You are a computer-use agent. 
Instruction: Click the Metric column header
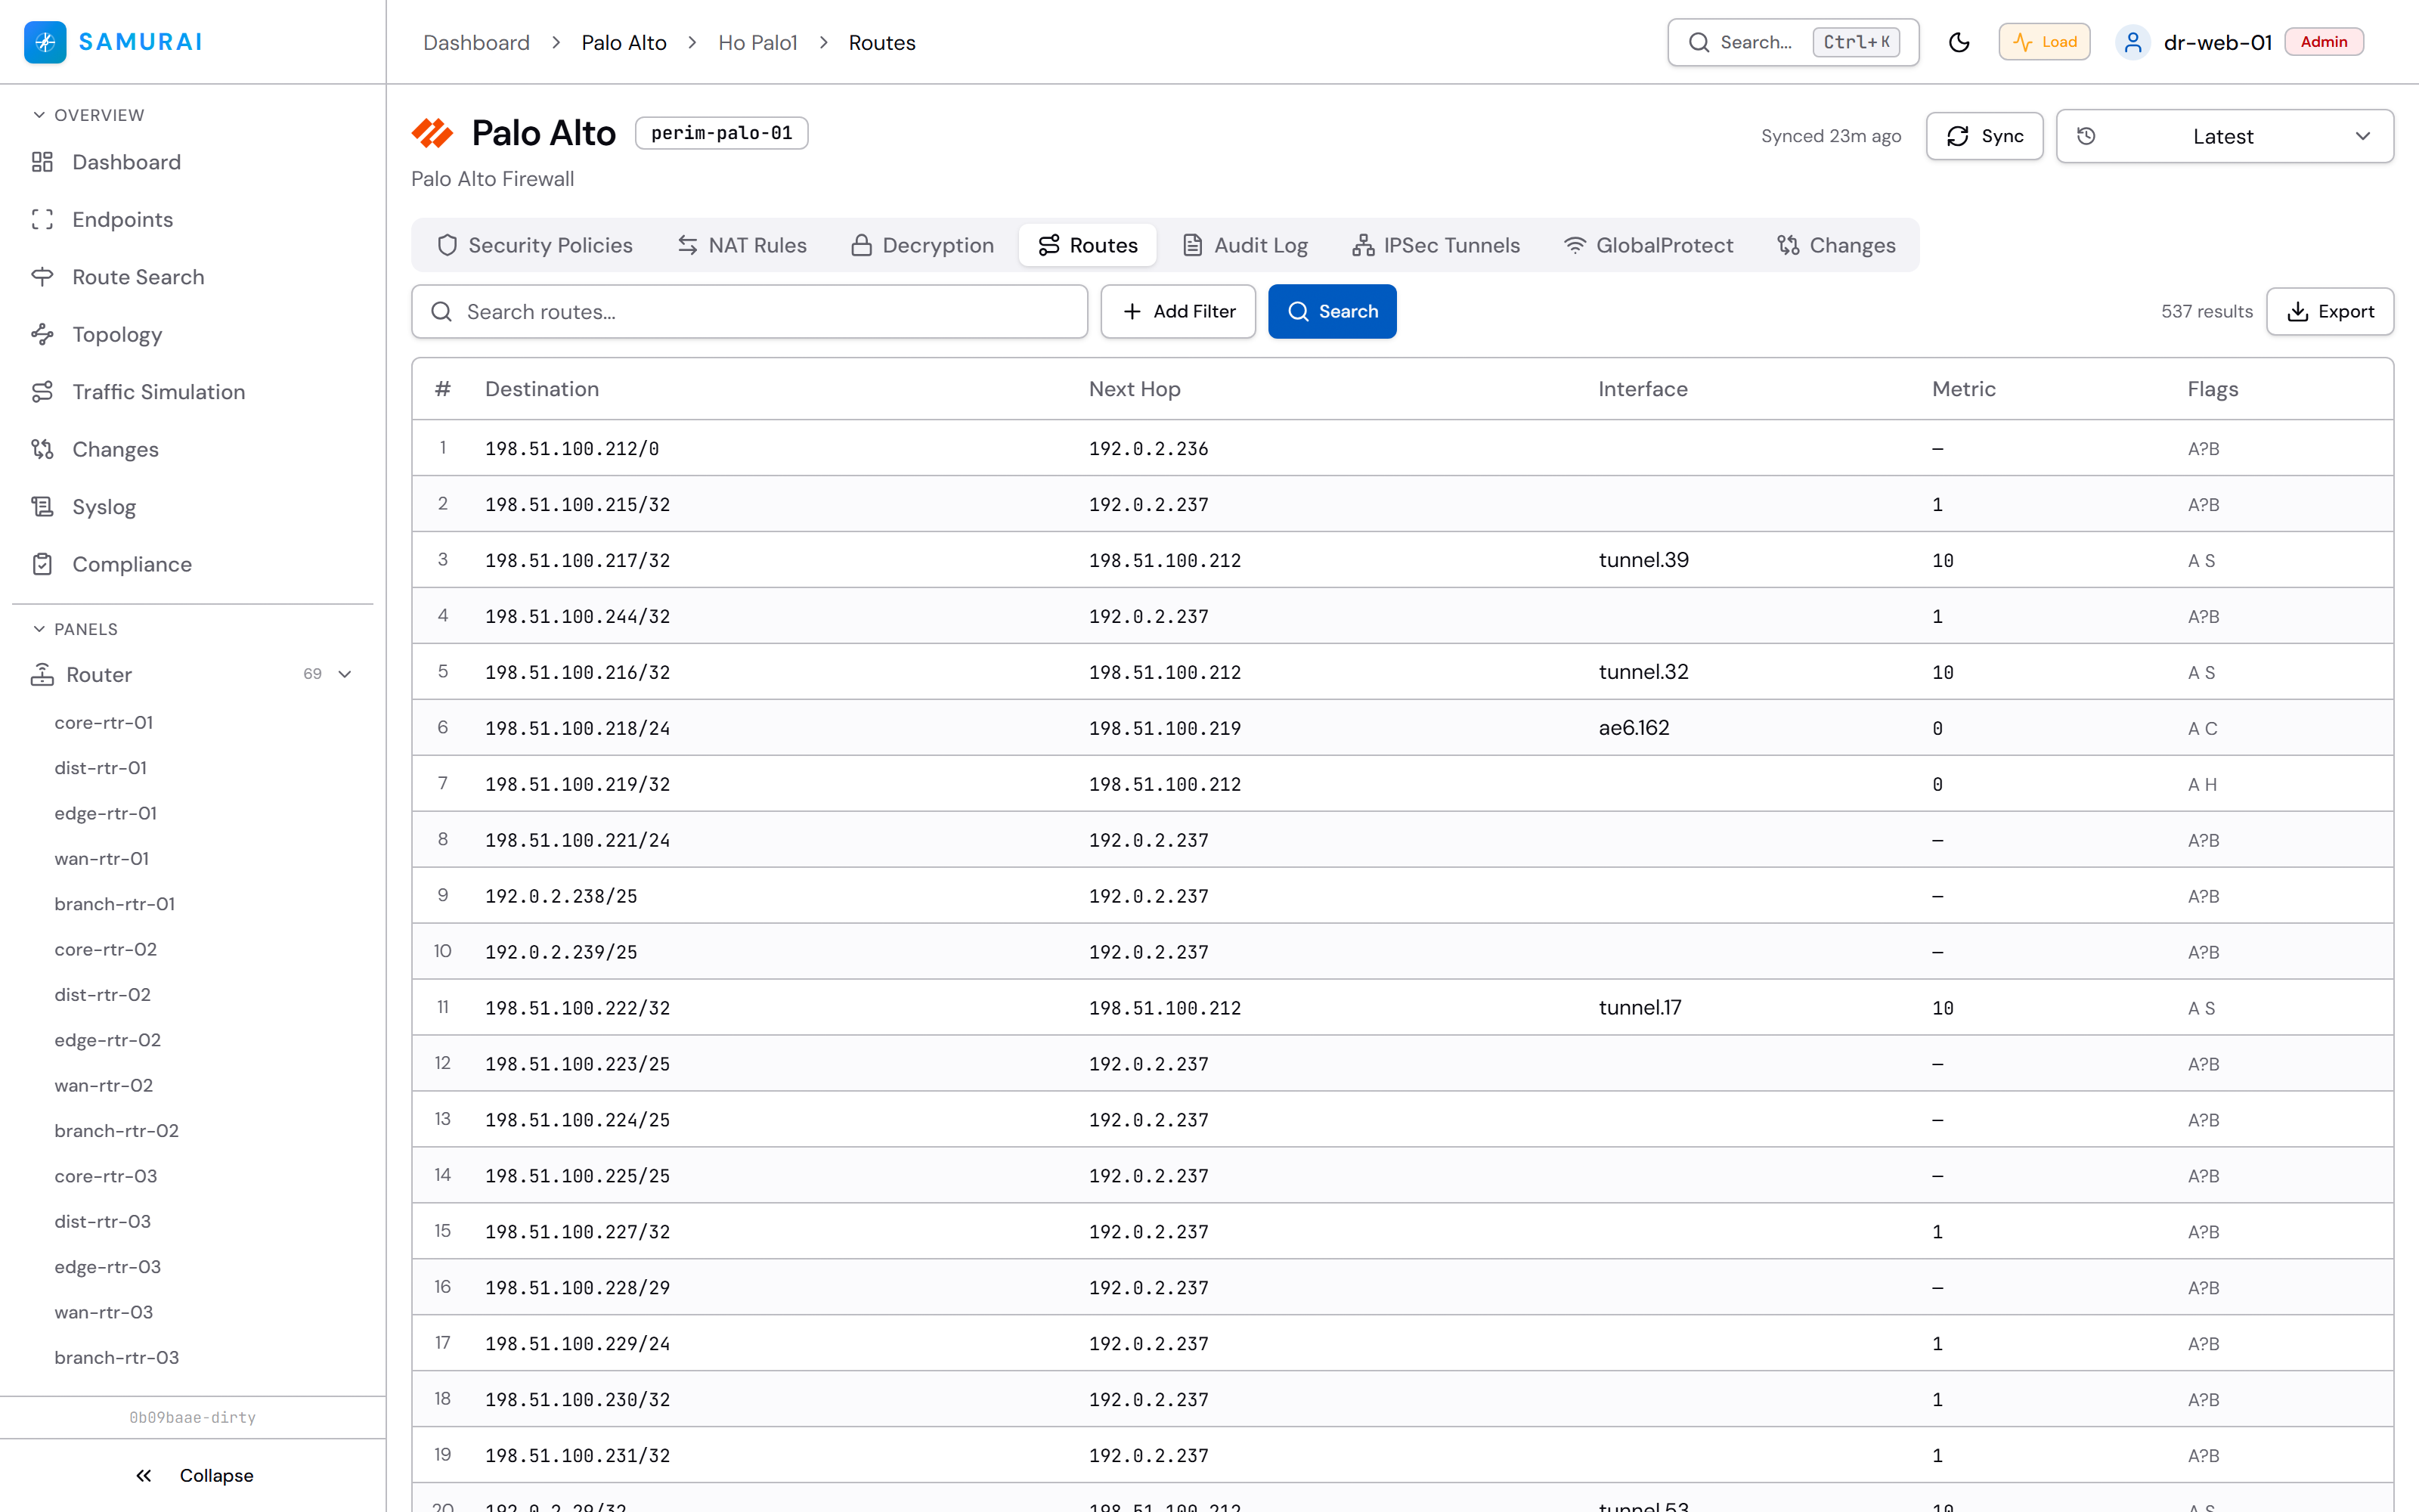coord(1963,389)
